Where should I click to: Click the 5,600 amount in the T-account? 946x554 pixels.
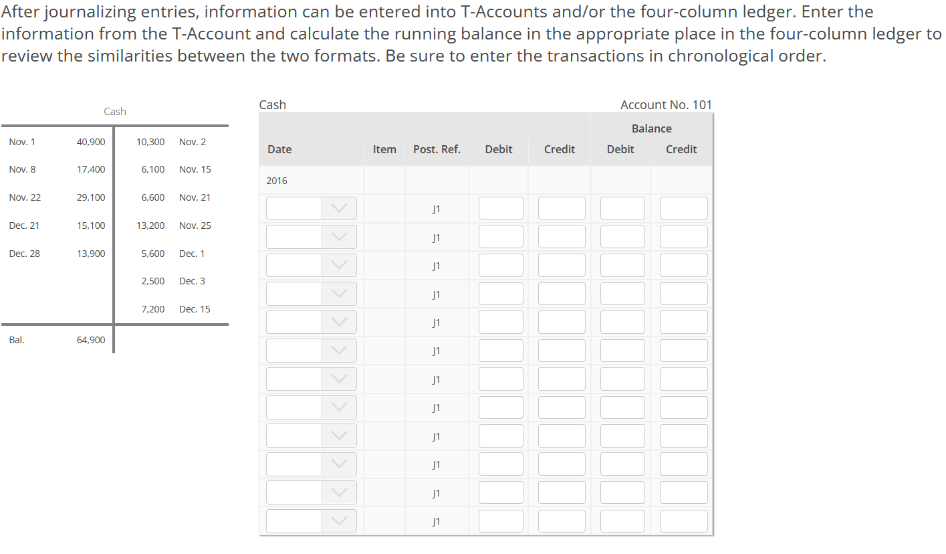[x=153, y=254]
